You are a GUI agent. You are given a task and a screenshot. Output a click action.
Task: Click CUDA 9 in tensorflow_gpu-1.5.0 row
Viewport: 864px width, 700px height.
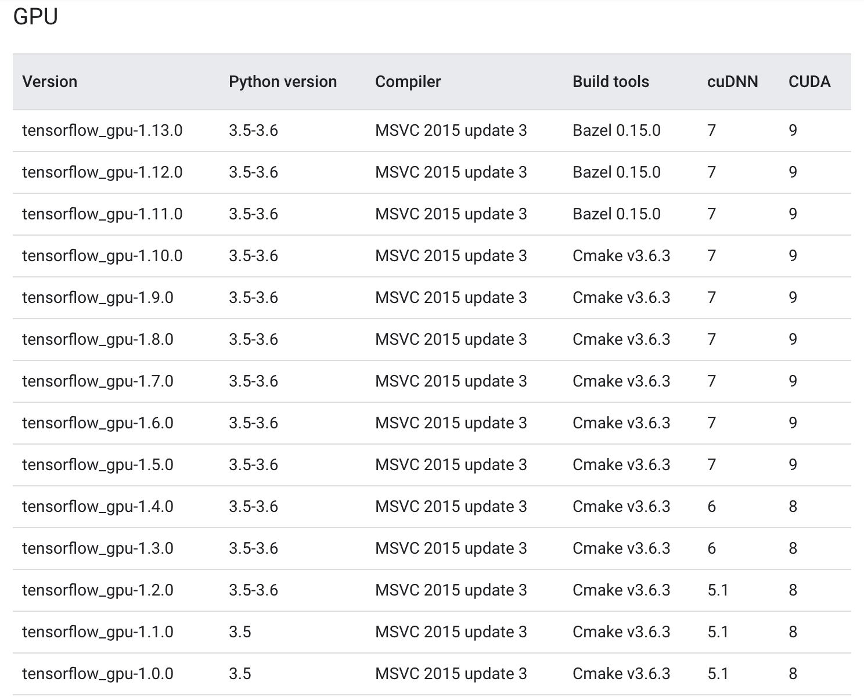793,464
